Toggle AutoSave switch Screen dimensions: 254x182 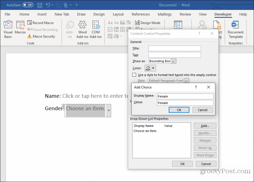(x=28, y=5)
